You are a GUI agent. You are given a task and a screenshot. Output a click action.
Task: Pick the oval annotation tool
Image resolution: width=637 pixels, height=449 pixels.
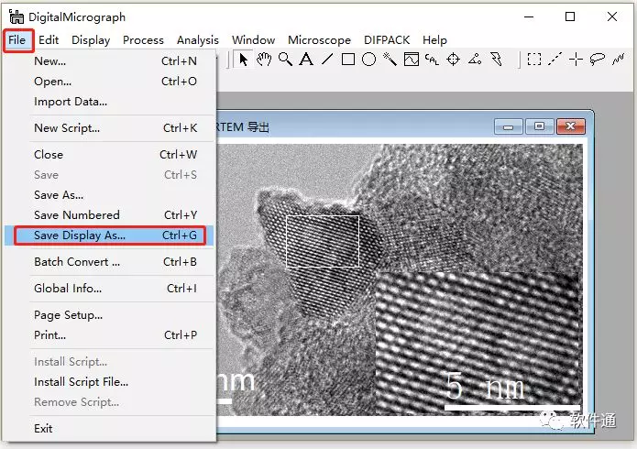[368, 60]
